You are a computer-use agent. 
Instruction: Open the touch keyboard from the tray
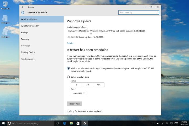tap(176, 123)
